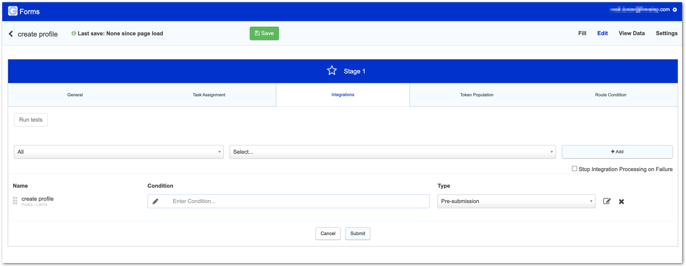
Task: Click the Stage 1 header title
Action: click(354, 71)
